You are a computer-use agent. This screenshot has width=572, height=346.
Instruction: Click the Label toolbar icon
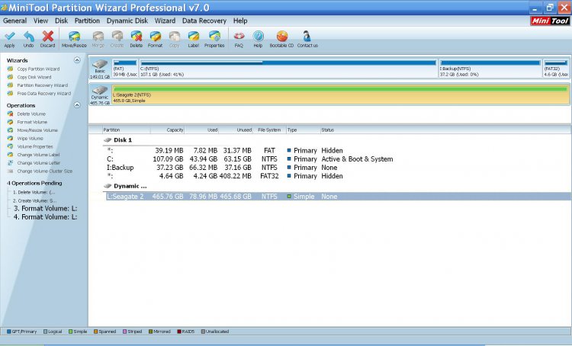tap(193, 38)
